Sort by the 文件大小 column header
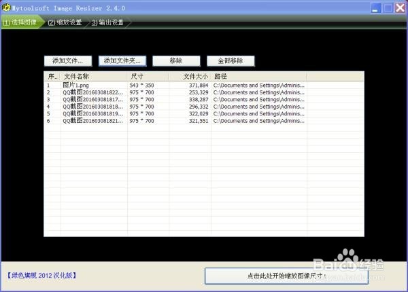This screenshot has height=292, width=408. pos(190,76)
